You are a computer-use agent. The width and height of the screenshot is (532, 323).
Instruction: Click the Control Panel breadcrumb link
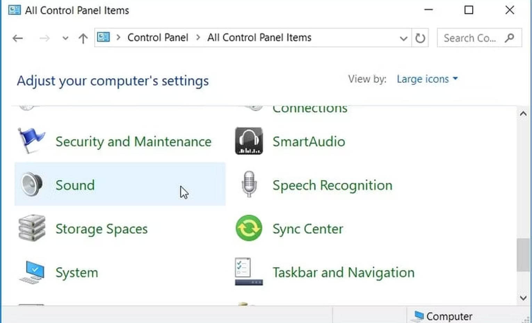[x=158, y=38]
